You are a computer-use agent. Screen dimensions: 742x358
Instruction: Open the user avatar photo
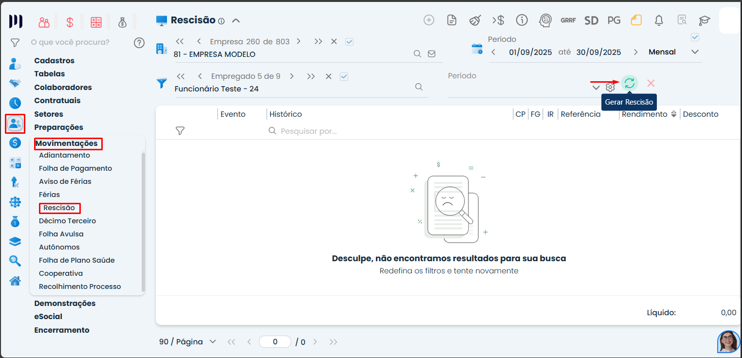(x=729, y=342)
